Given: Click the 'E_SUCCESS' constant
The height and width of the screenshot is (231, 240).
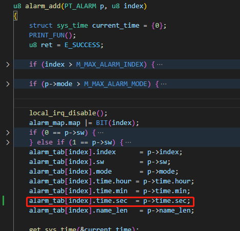Looking at the screenshot, I should click(82, 45).
